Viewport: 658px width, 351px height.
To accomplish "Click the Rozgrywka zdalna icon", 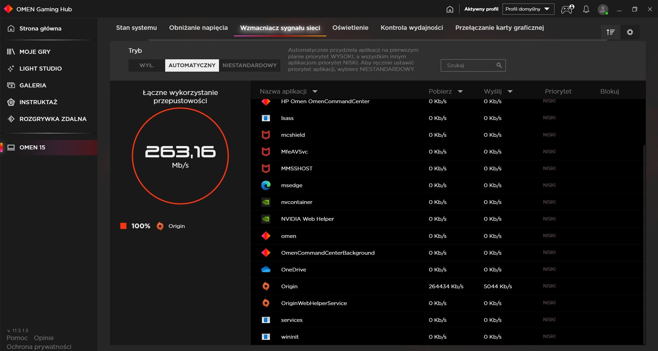I will click(x=11, y=119).
